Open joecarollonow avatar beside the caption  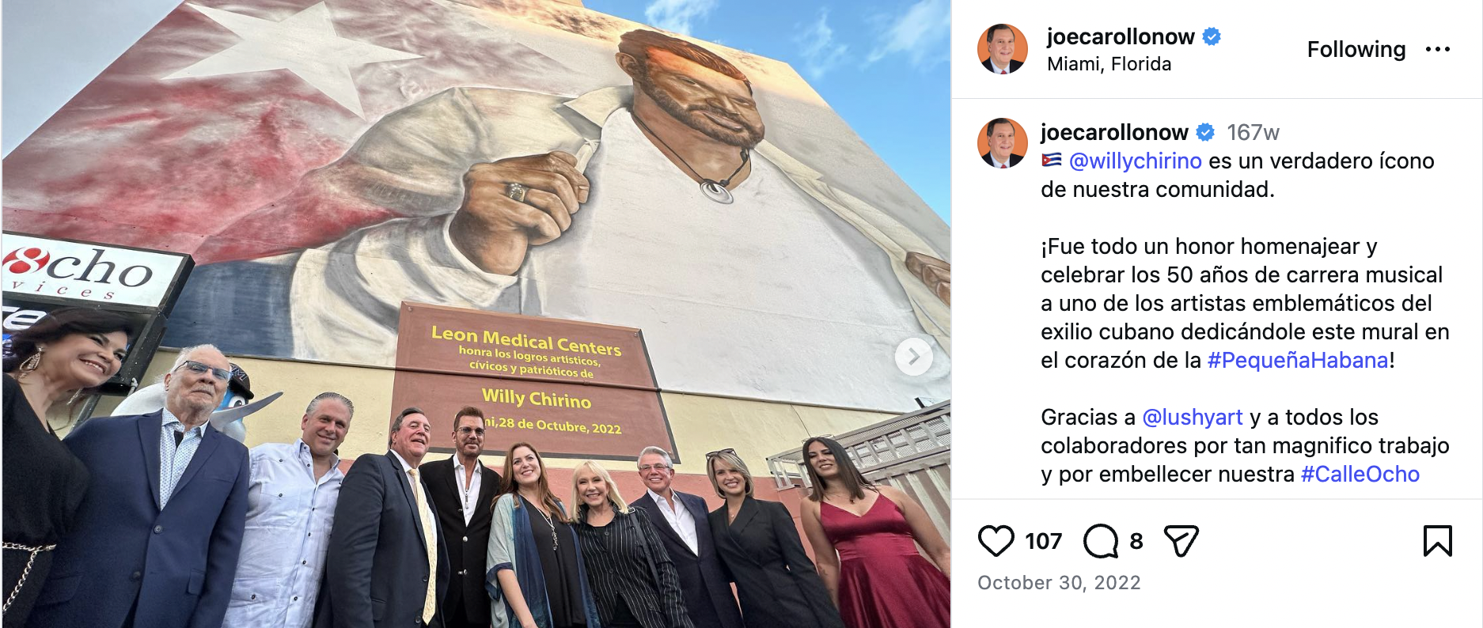click(1003, 143)
